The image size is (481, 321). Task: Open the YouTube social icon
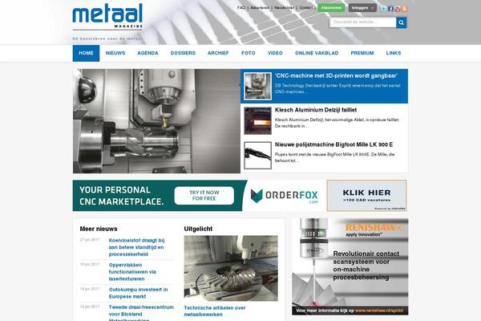tap(398, 9)
